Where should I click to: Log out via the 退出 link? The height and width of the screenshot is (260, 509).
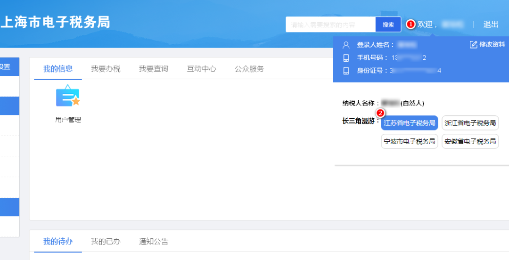coord(491,24)
